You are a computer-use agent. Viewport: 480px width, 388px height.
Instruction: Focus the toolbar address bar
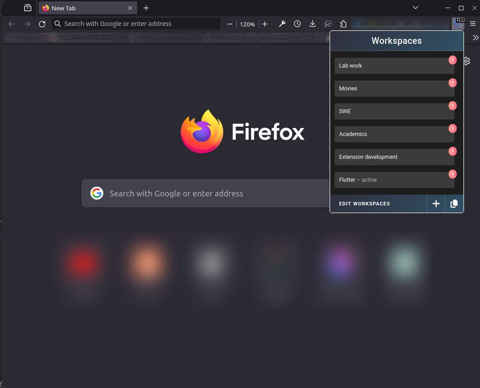(x=136, y=24)
